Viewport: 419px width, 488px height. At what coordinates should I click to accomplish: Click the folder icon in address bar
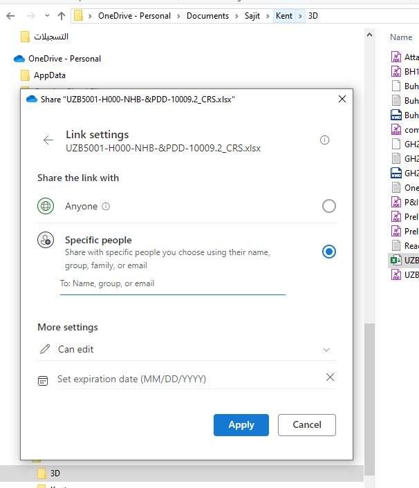point(78,16)
